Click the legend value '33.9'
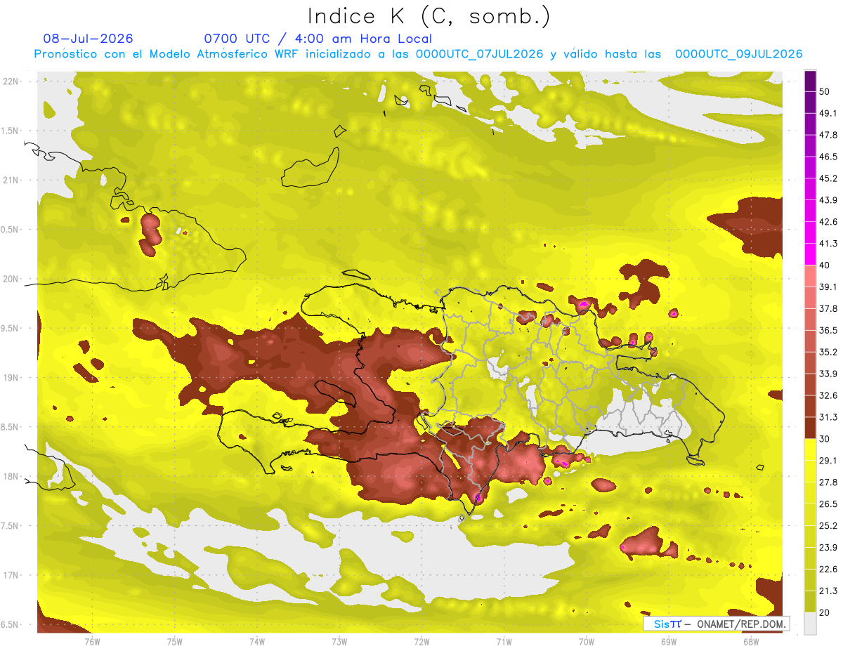This screenshot has width=843, height=651. click(828, 374)
